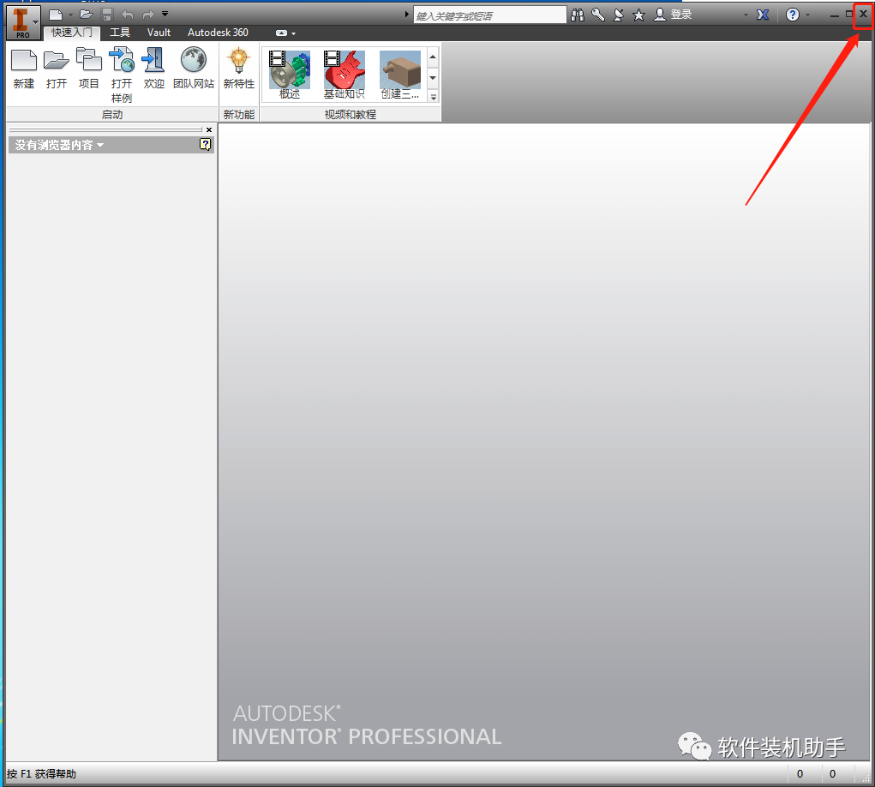Click the 打开样例 (Open Samples) button
Screen dimensions: 875x787
[122, 75]
